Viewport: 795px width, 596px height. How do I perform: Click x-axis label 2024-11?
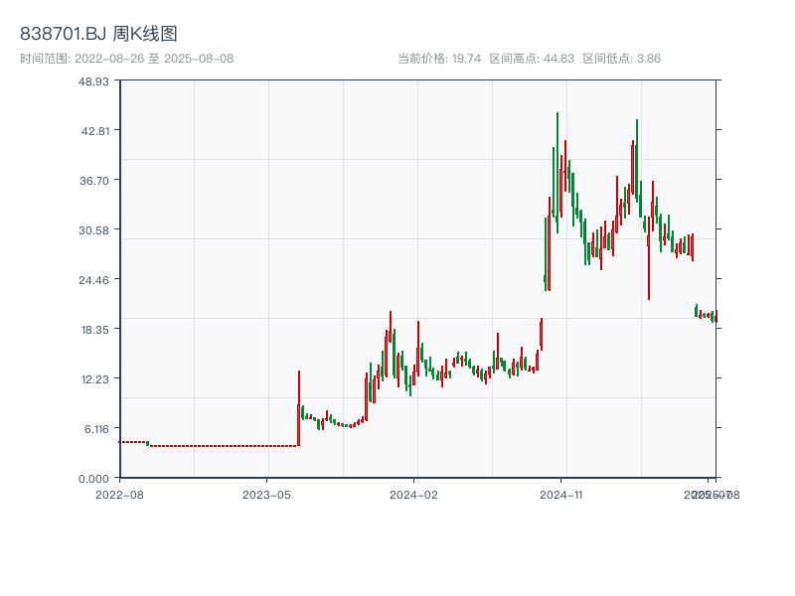point(560,495)
